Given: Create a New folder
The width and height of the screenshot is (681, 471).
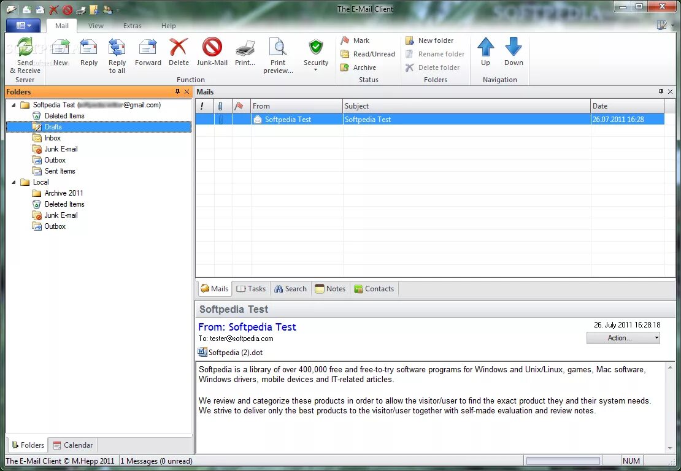Looking at the screenshot, I should [x=429, y=40].
